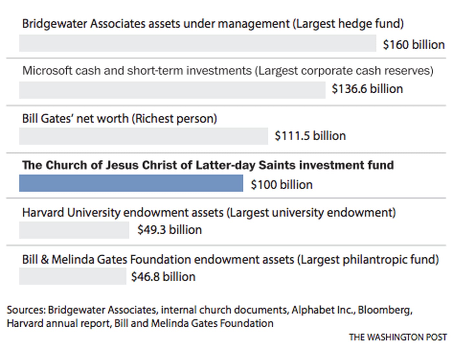Click the Harvard endowment gray bar

(x=74, y=230)
